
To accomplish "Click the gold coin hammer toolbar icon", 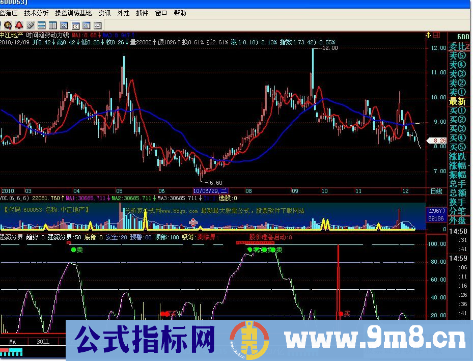I will (8, 25).
